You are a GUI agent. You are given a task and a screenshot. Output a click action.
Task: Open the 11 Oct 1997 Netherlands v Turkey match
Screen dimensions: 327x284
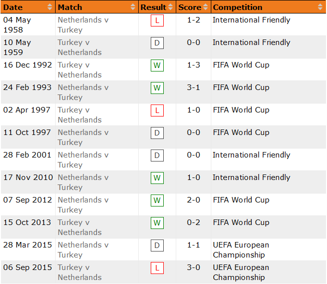point(83,137)
